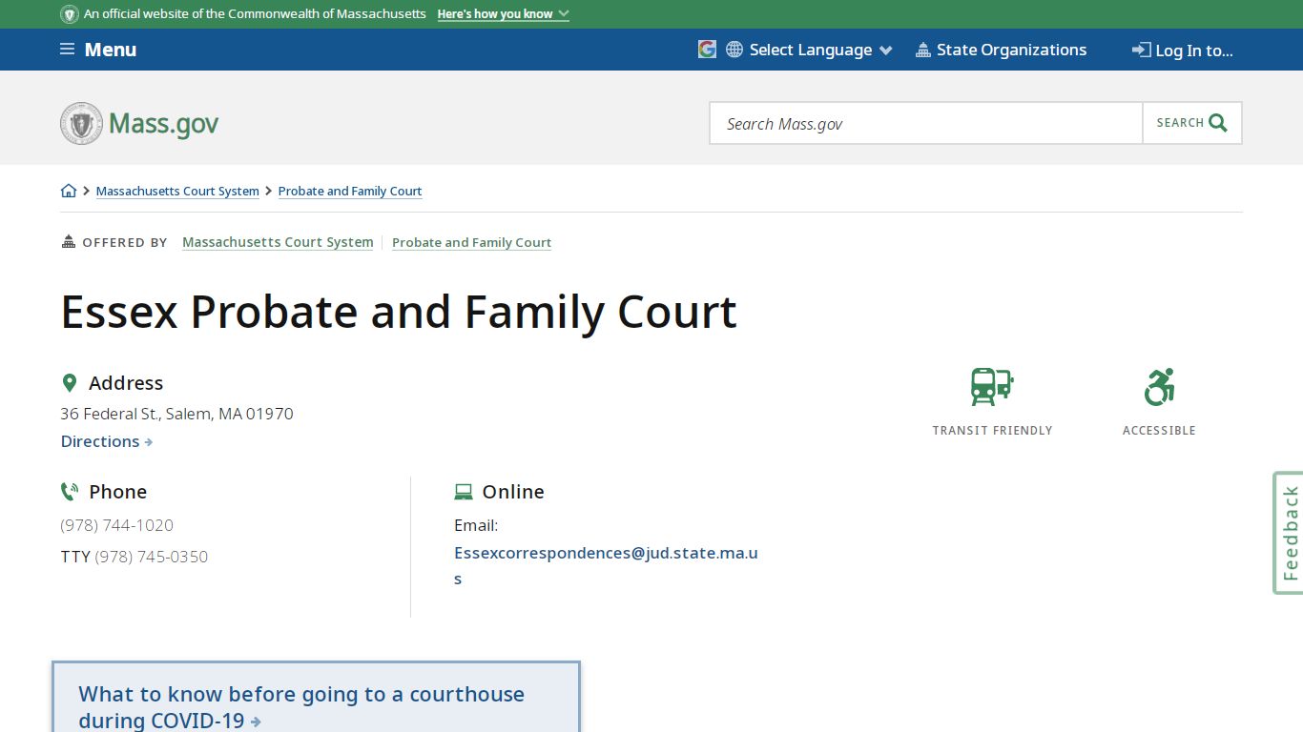Viewport: 1303px width, 732px height.
Task: Click the Phone heading
Action: tap(117, 492)
